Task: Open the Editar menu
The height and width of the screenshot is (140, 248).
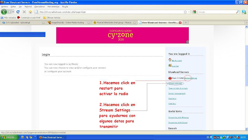Action: click(x=13, y=7)
